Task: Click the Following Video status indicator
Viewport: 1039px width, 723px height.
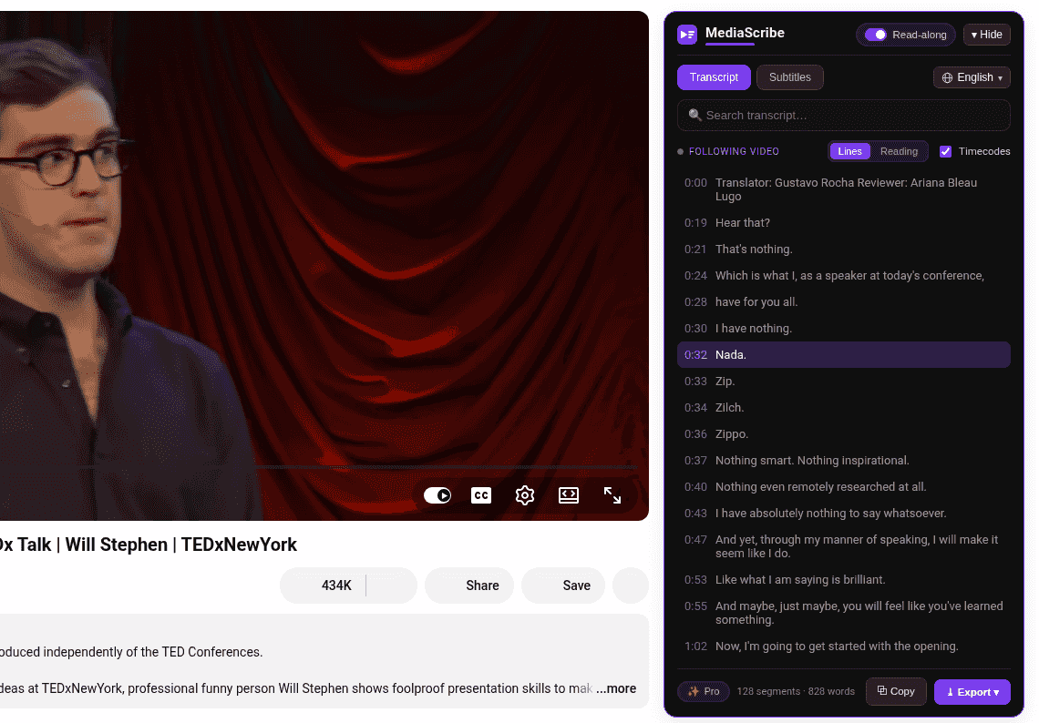Action: click(x=728, y=152)
